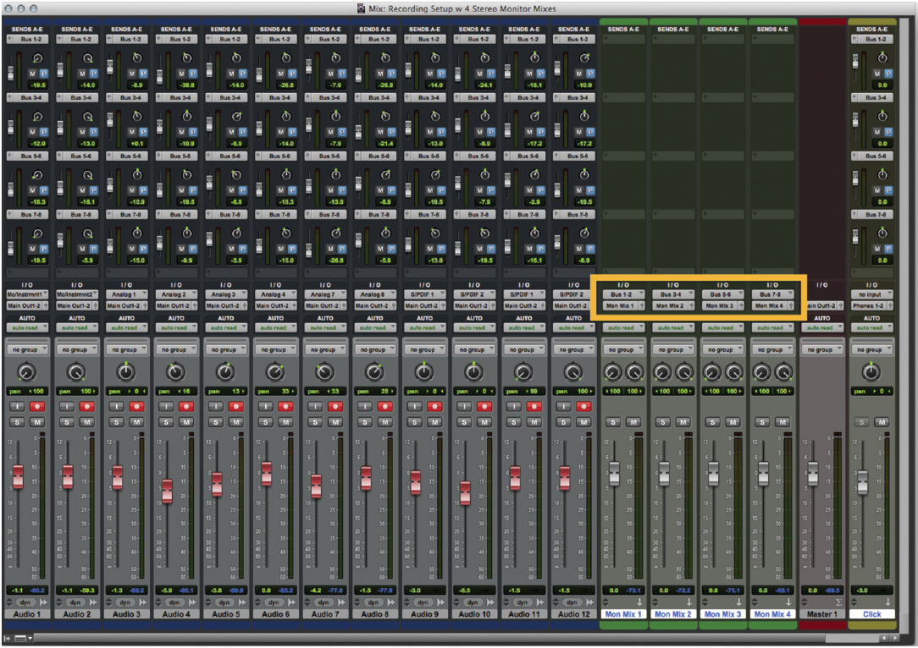Viewport: 918px width, 648px height.
Task: Mute the Audio 6 track
Action: (x=284, y=422)
